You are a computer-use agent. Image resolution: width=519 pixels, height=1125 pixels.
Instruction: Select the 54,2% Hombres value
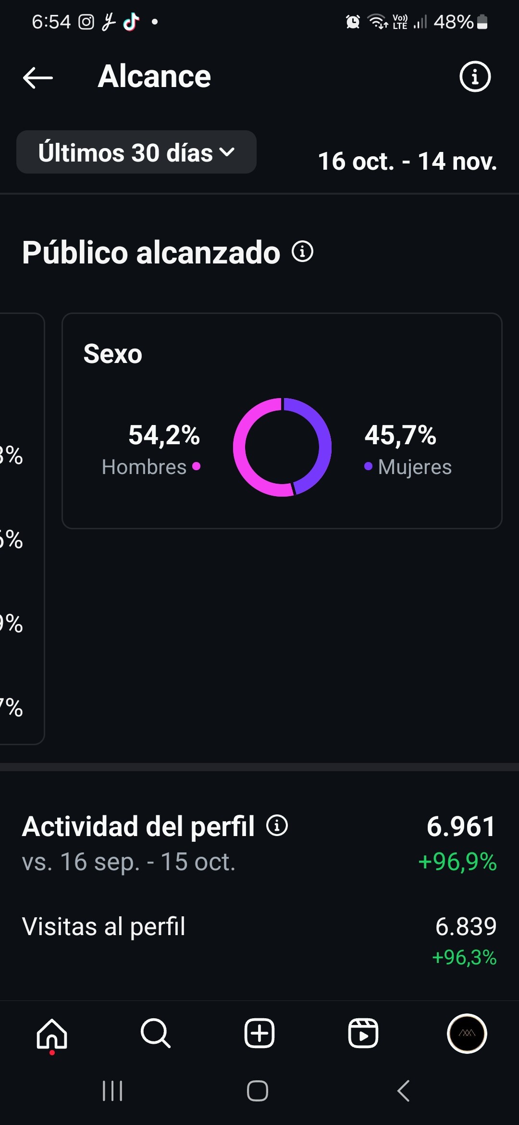[152, 450]
